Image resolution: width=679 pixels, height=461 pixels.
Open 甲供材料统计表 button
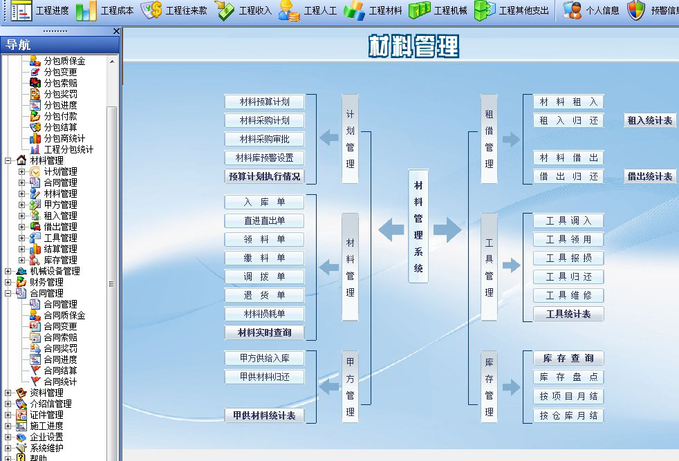(264, 416)
